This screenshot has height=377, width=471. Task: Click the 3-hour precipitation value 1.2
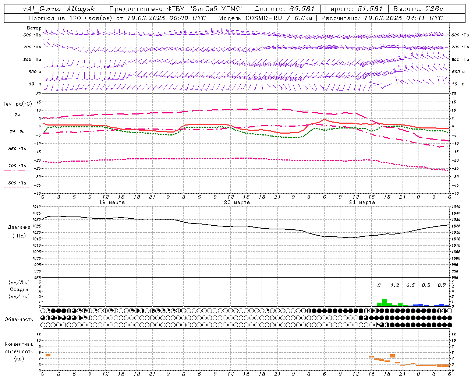click(395, 285)
